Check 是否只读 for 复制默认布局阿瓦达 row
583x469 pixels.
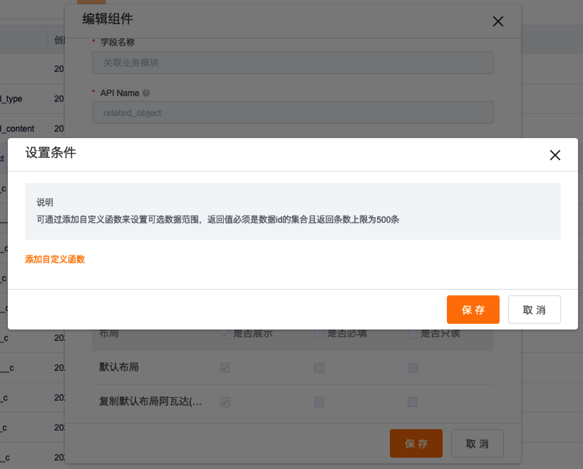click(x=412, y=402)
